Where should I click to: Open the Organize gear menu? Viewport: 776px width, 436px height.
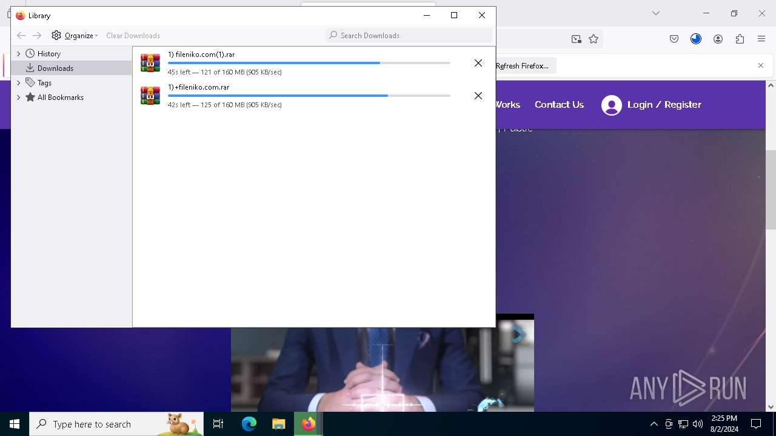(x=75, y=36)
